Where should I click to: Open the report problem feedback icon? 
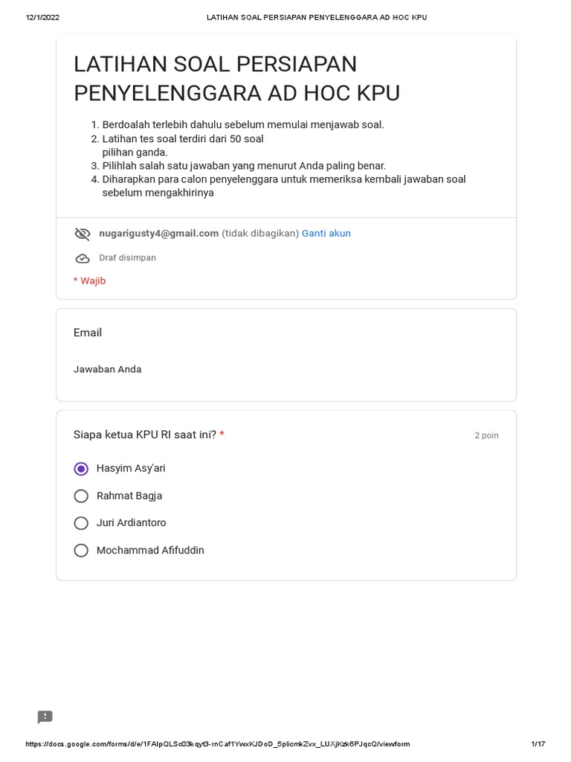click(45, 717)
